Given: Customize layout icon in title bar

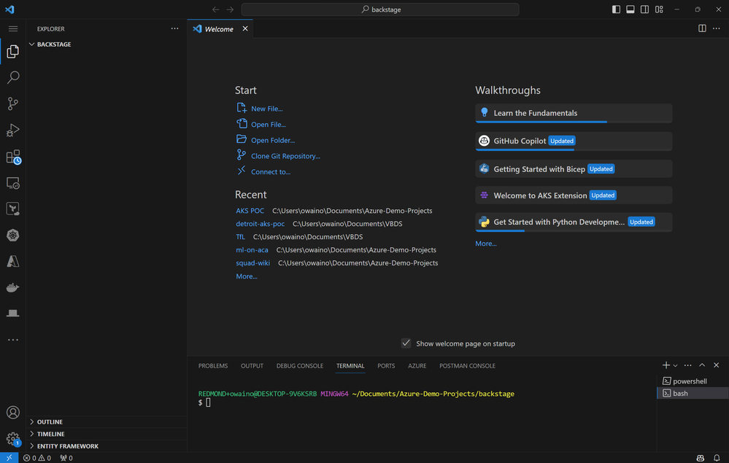Looking at the screenshot, I should (659, 9).
